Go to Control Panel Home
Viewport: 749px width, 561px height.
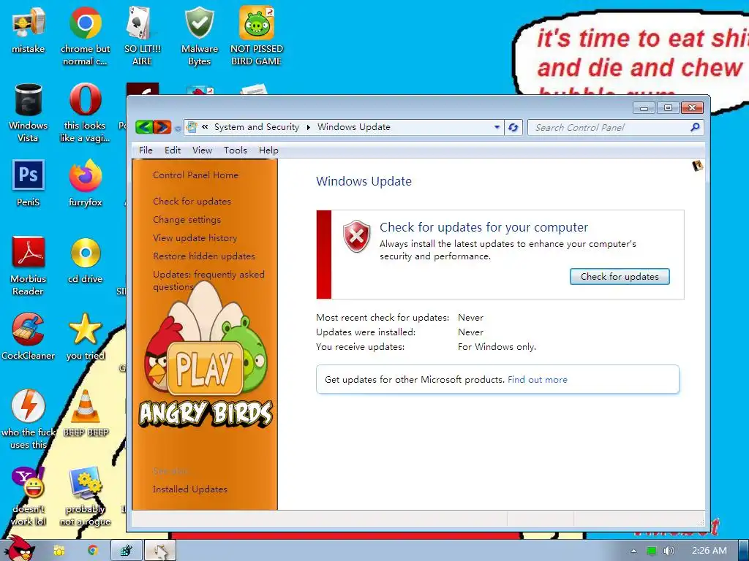point(195,175)
